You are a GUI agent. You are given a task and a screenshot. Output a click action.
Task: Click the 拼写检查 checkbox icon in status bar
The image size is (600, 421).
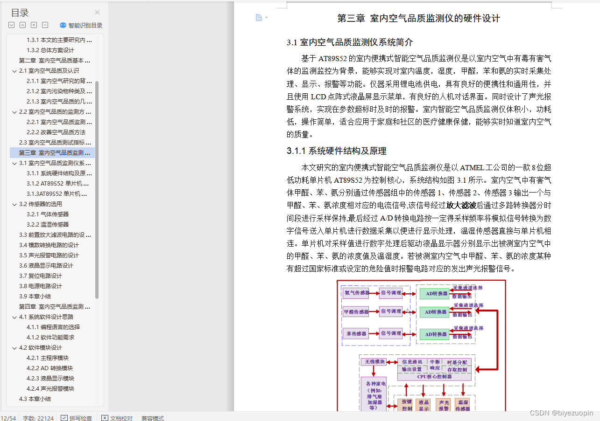tap(64, 418)
